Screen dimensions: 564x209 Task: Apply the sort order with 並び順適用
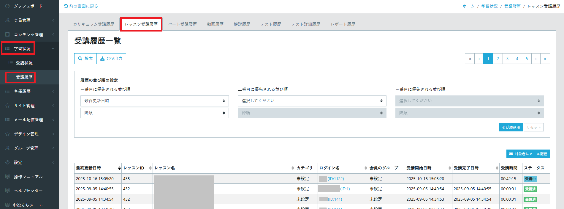[511, 127]
